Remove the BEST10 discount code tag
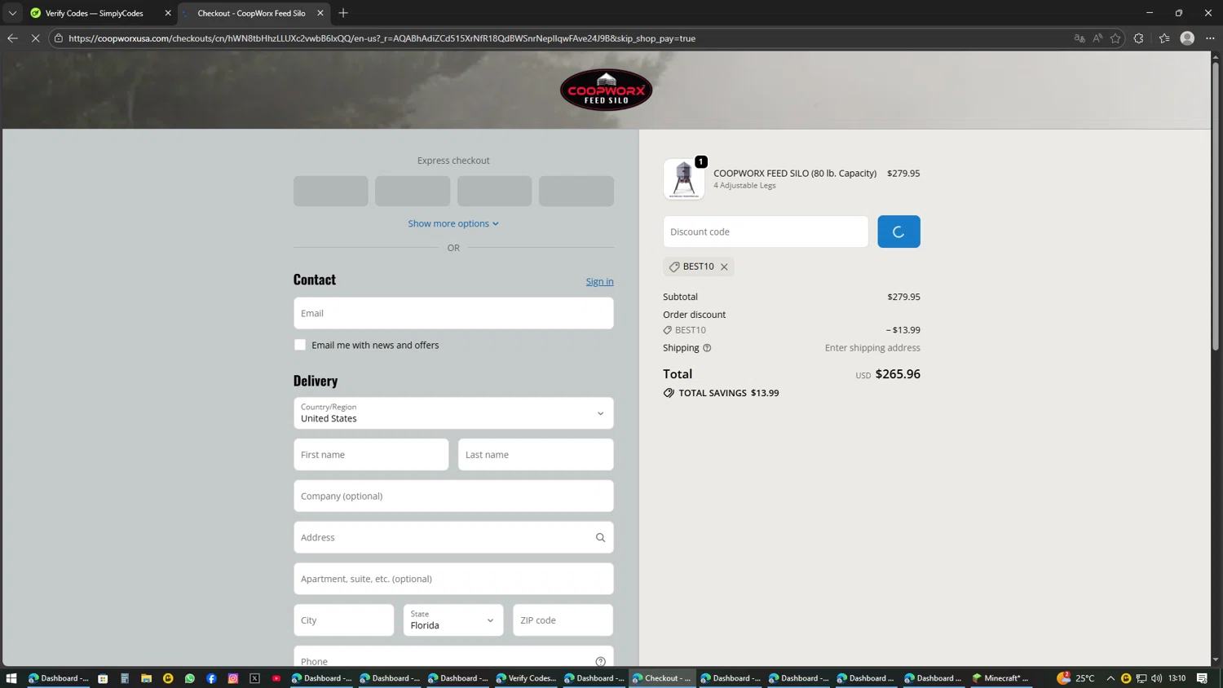The height and width of the screenshot is (688, 1223). 724,267
